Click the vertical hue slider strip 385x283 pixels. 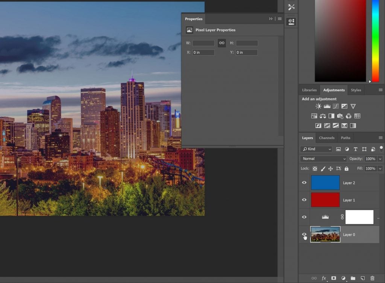click(375, 41)
